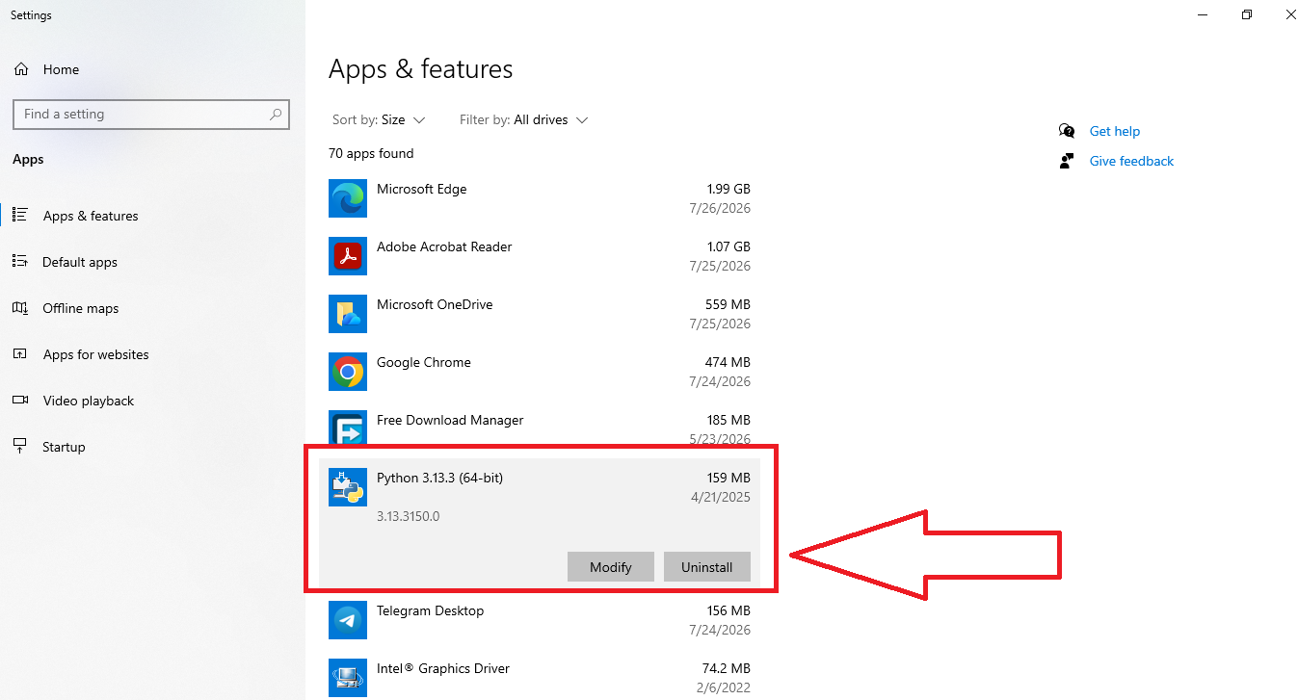Restore down the Settings window
The width and height of the screenshot is (1298, 700).
pyautogui.click(x=1247, y=14)
